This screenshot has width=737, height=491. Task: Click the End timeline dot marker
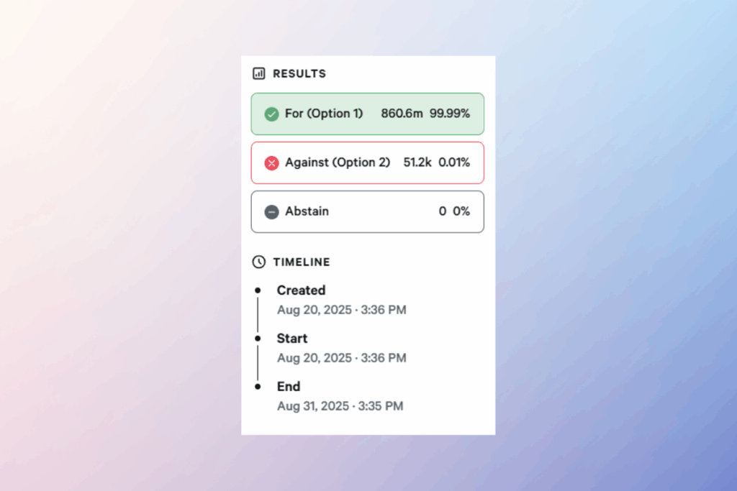click(x=258, y=386)
